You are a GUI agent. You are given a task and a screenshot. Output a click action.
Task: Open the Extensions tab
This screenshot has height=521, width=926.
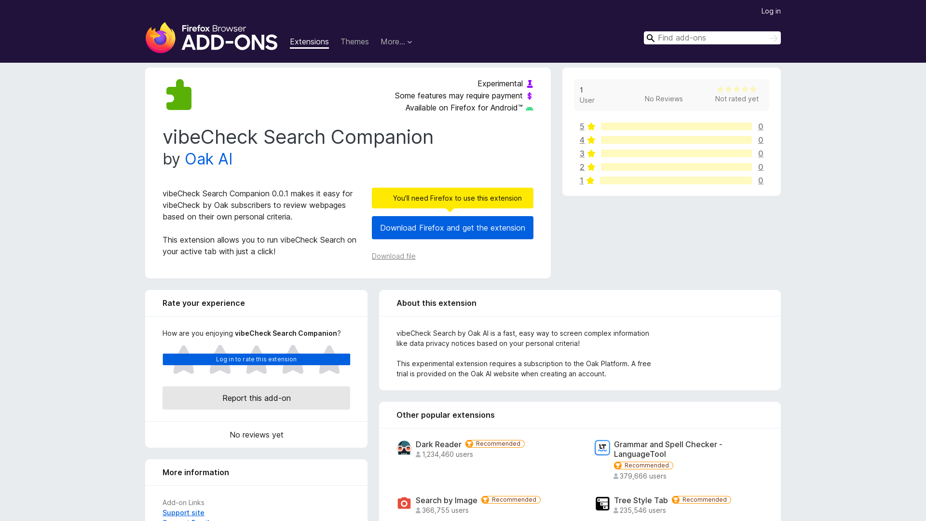point(309,42)
